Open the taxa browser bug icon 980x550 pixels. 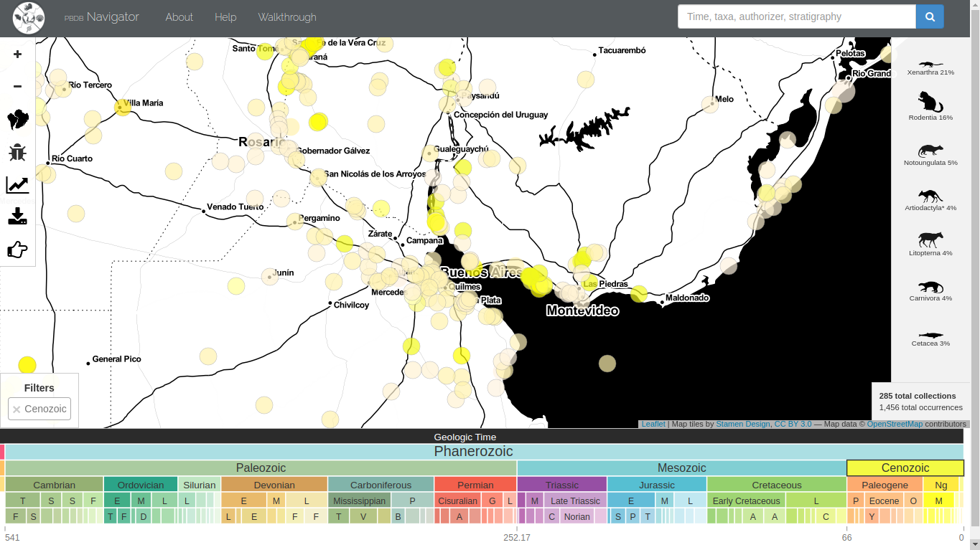point(17,152)
